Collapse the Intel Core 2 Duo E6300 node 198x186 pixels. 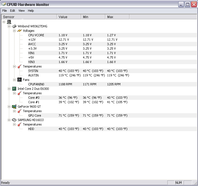tap(9, 89)
